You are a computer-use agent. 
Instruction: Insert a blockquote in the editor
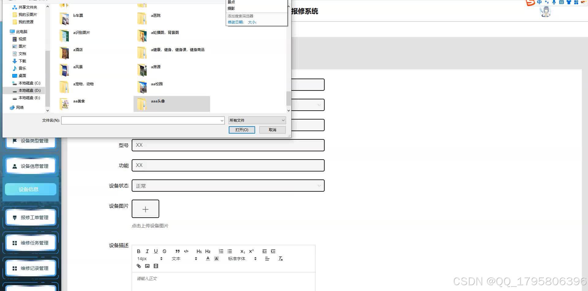[177, 251]
